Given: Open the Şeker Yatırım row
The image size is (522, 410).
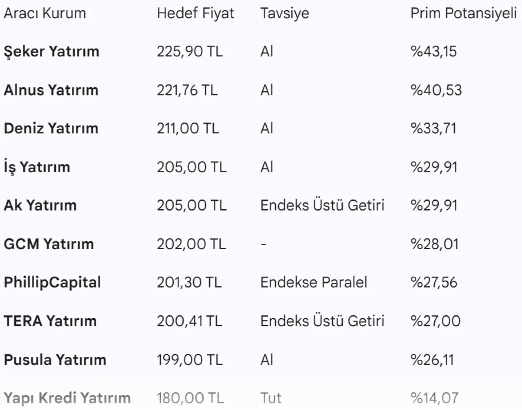Looking at the screenshot, I should [51, 52].
